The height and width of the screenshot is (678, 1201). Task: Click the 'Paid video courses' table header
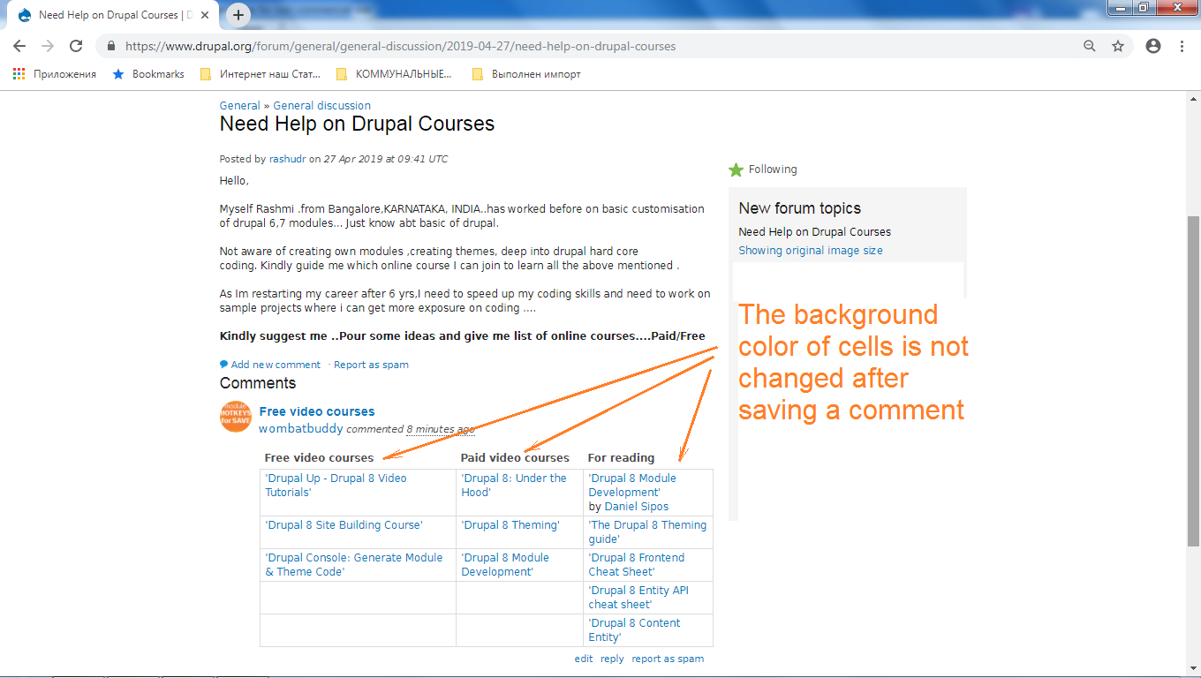point(515,457)
